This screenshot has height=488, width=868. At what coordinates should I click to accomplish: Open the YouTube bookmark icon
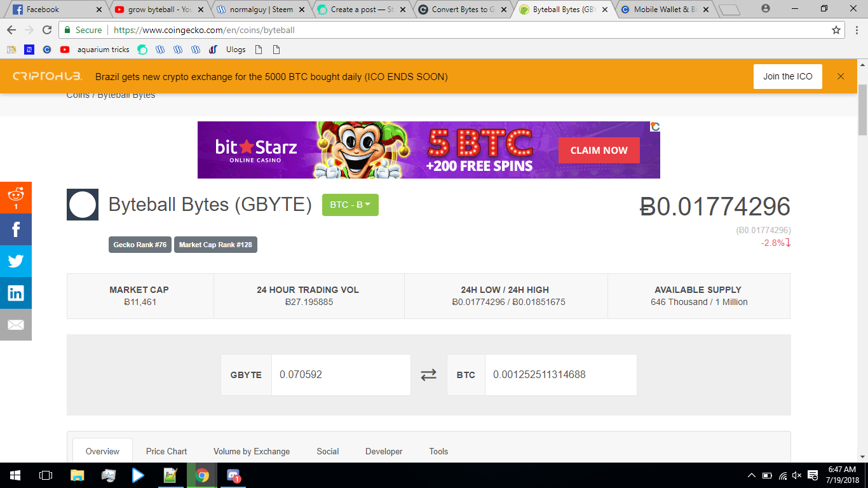(x=65, y=50)
